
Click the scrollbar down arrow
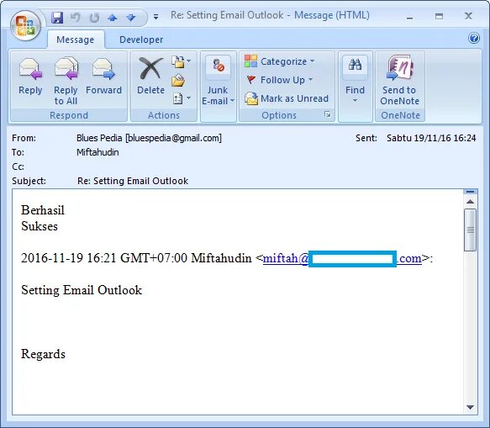[x=471, y=407]
